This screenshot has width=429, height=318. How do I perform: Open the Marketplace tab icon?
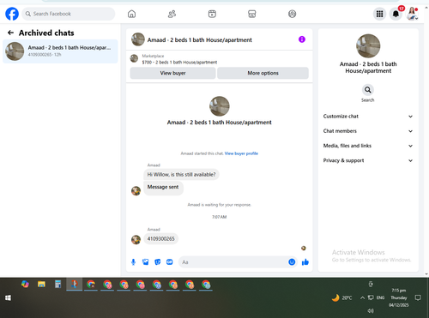[251, 14]
